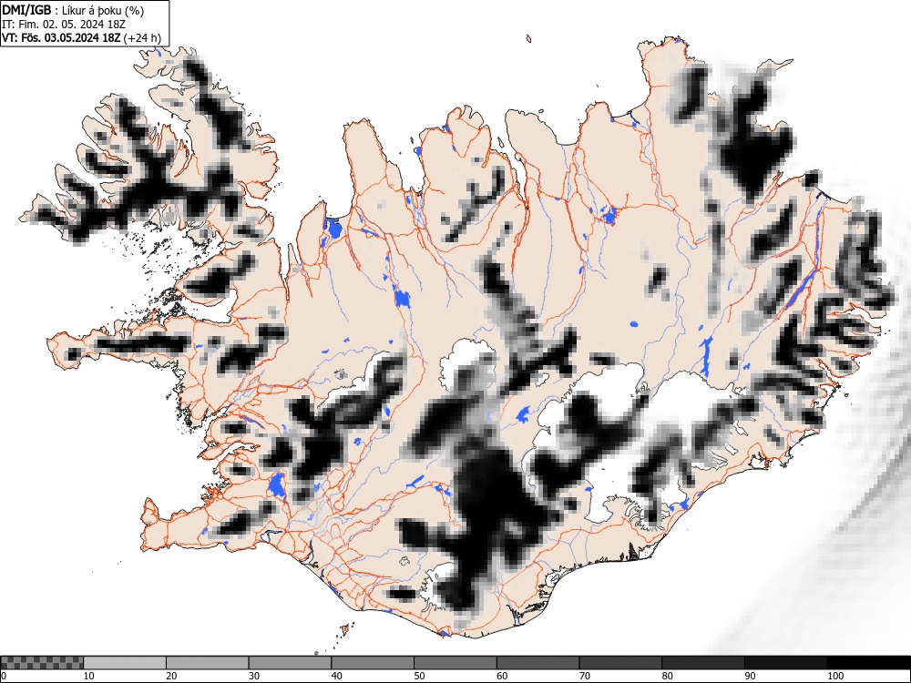The height and width of the screenshot is (683, 911).
Task: Click the 20–30 percent legend swatch
Action: [208, 663]
